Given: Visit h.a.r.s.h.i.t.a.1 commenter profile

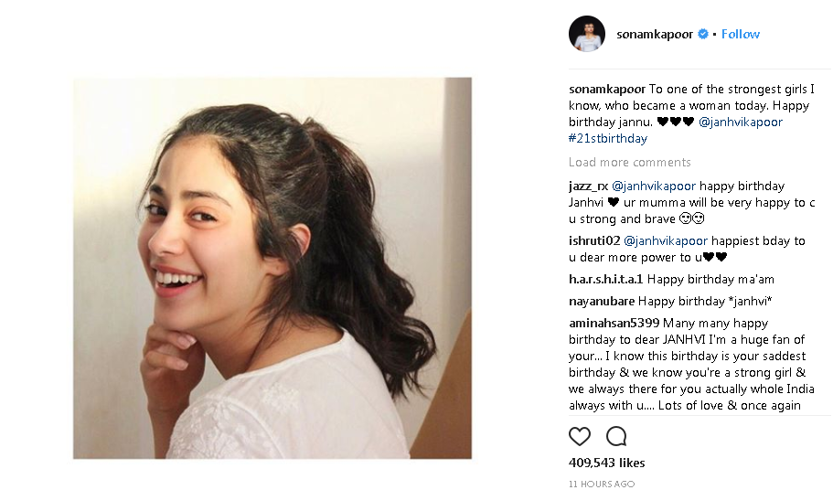Looking at the screenshot, I should (605, 279).
